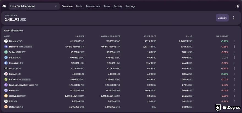Click Ethereum asset price 2,537.75 USD

tap(150, 47)
